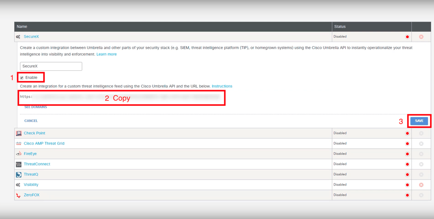Click greyed X icon in Check Point row

pyautogui.click(x=421, y=133)
